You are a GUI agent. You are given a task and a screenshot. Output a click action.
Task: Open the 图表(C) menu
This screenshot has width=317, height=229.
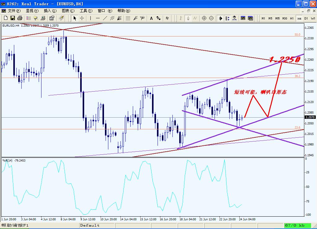[68, 11]
